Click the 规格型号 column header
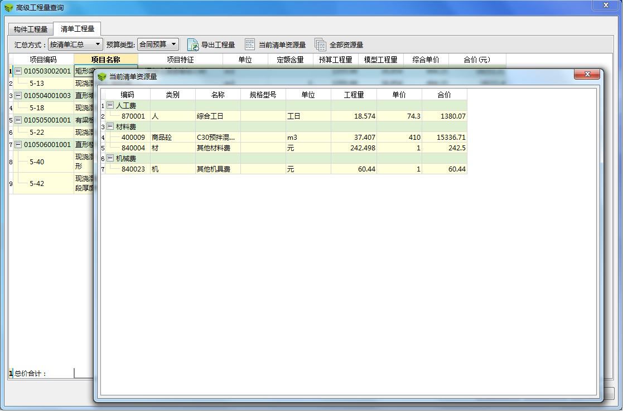Screen dimensions: 623x411 (x=263, y=95)
